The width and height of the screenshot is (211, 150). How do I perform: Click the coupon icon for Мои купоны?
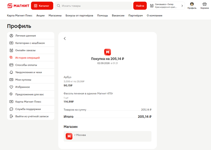[11, 80]
